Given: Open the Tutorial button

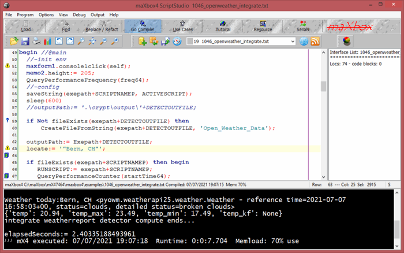Looking at the screenshot, I should click(x=223, y=27).
